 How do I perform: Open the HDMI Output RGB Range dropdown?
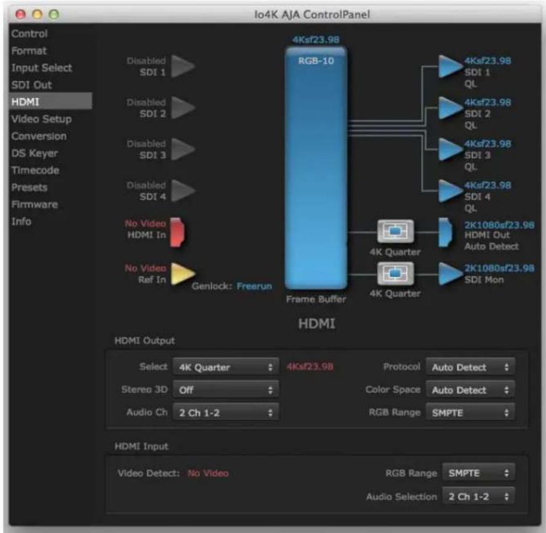pos(470,413)
